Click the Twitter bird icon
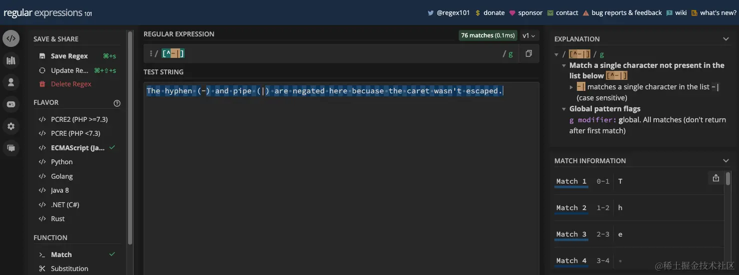 tap(430, 13)
